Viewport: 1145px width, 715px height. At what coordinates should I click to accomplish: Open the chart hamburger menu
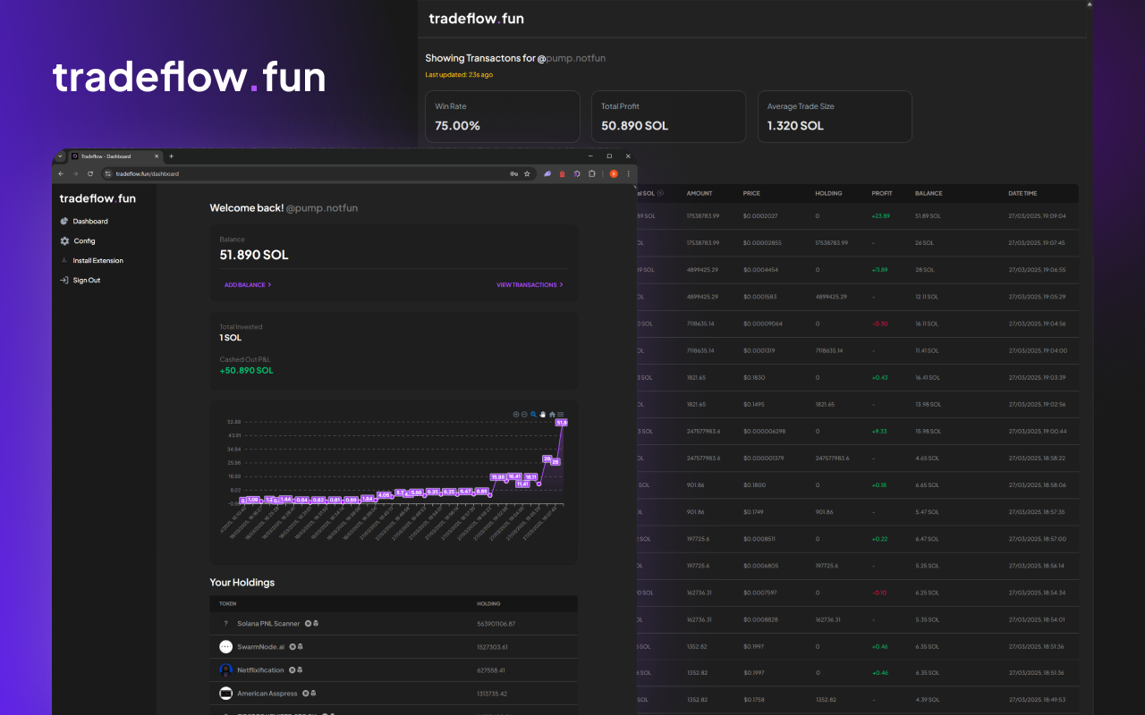point(561,414)
